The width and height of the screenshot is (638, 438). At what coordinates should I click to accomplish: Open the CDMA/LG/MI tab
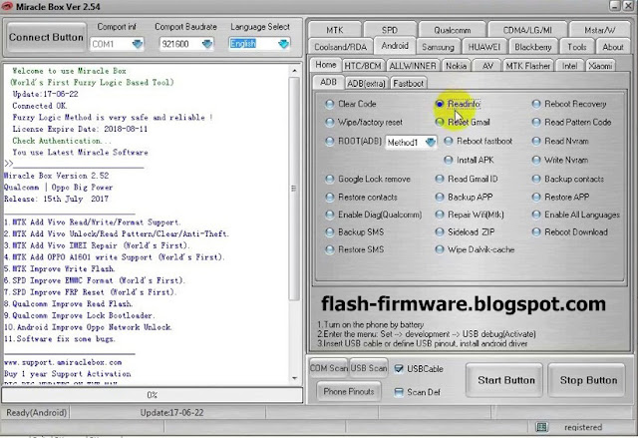click(527, 30)
